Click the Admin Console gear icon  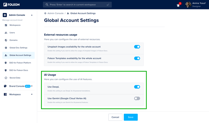point(5,15)
